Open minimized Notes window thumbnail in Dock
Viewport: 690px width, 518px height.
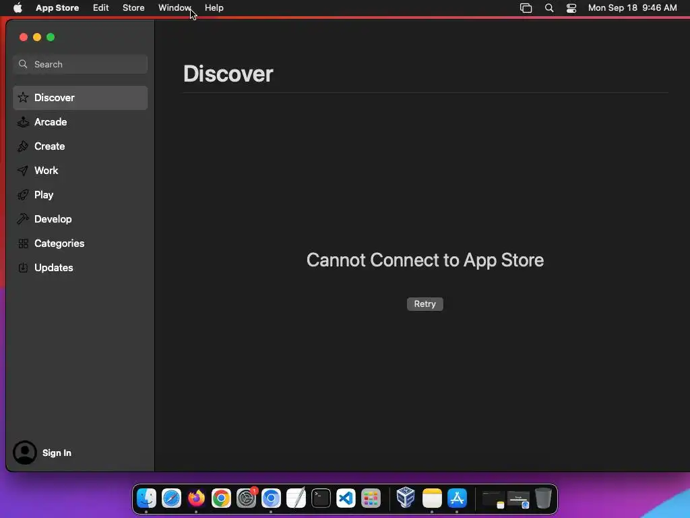493,500
